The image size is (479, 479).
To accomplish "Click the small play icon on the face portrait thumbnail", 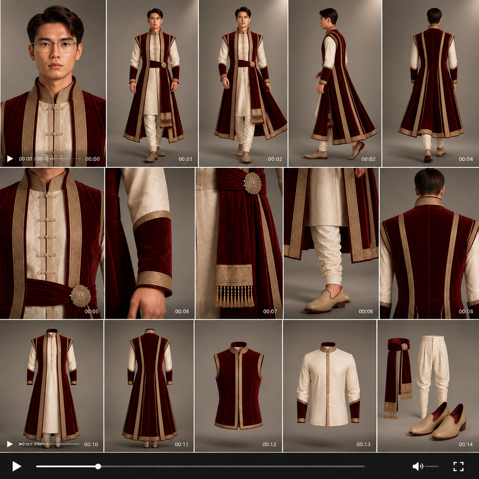I will (x=10, y=158).
